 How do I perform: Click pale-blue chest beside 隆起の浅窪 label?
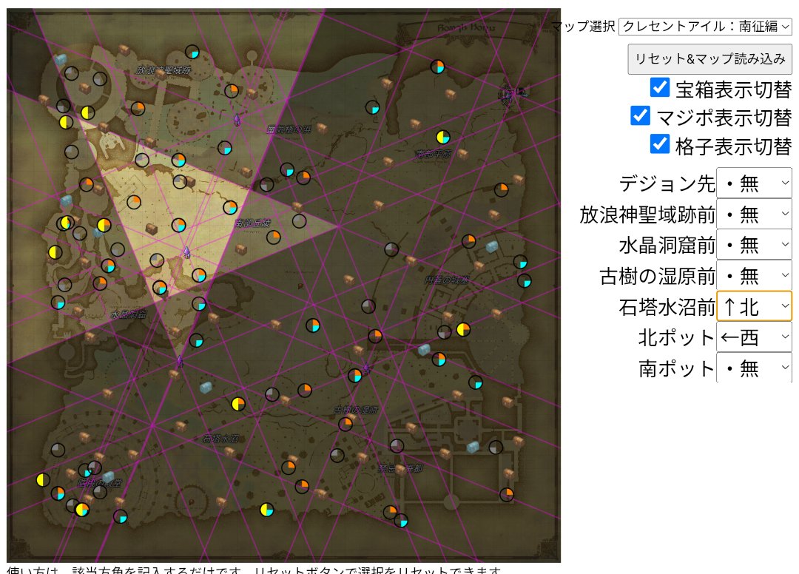coord(108,477)
